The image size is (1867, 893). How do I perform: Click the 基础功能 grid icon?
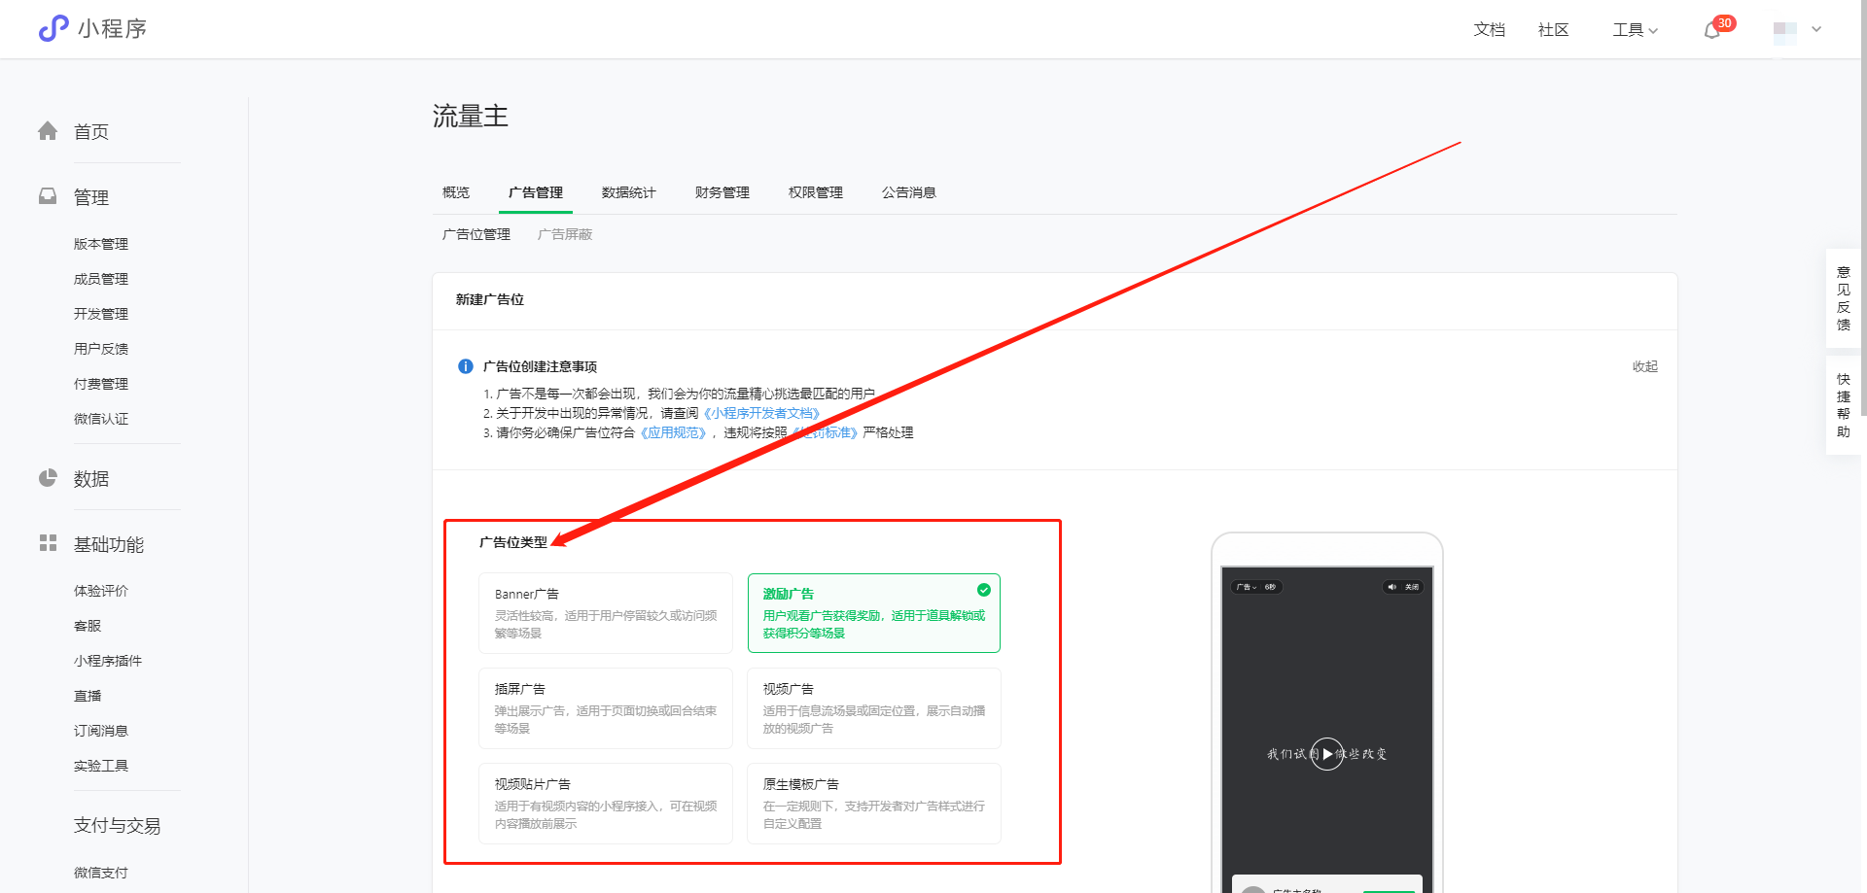point(48,543)
